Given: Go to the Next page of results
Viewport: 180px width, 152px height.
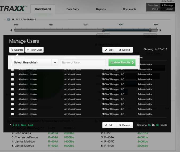Looking at the screenshot, I should (x=24, y=125).
